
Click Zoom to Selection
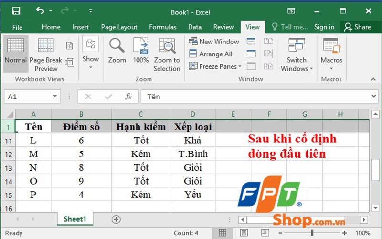167,55
